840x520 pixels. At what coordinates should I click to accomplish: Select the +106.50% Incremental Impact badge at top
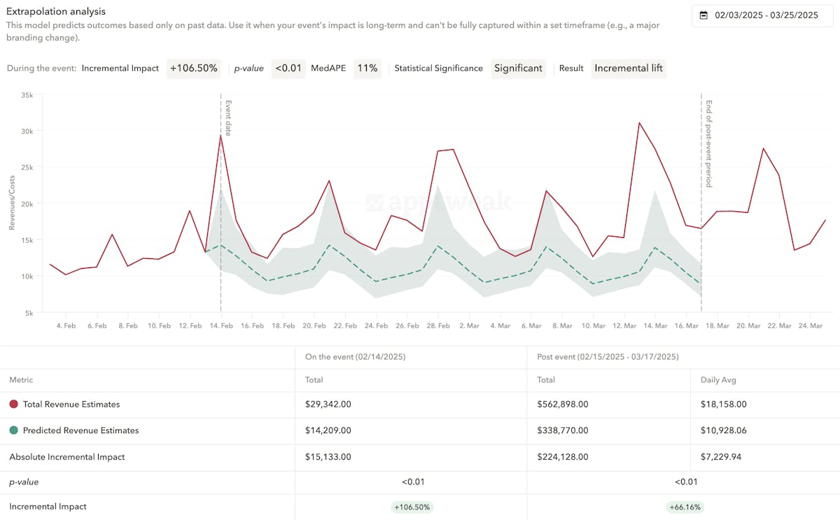pos(193,68)
